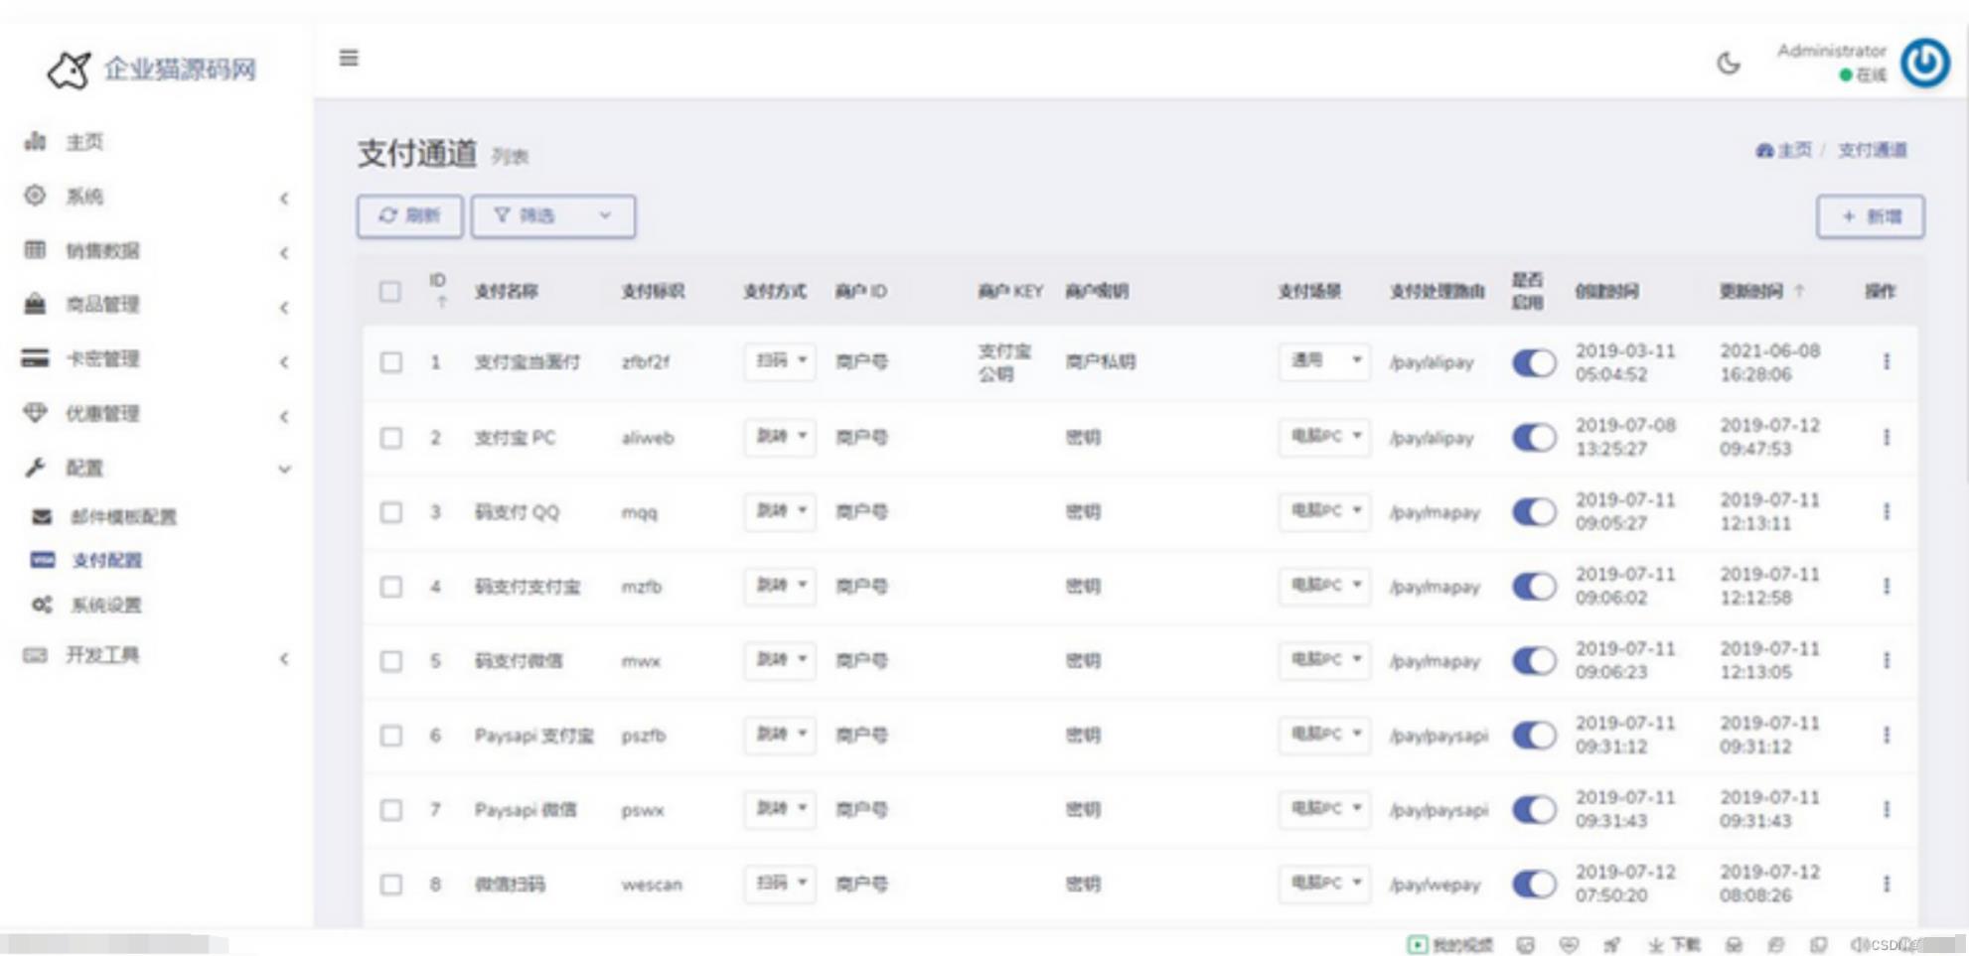
Task: Click the hamburger menu icon
Action: 349,58
